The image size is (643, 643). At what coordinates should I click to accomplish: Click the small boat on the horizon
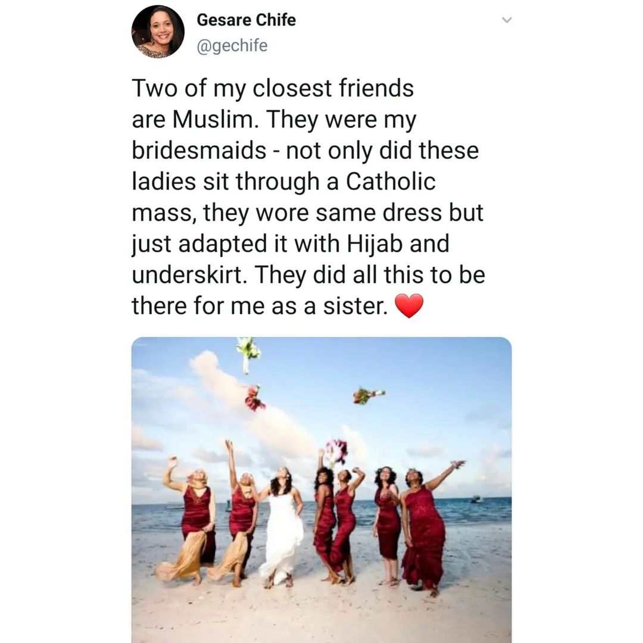pos(476,499)
